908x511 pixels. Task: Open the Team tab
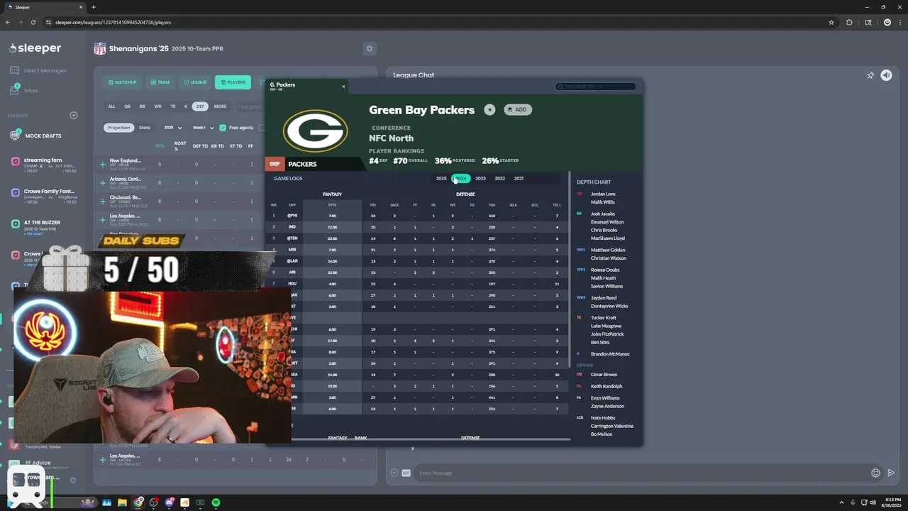pyautogui.click(x=160, y=82)
